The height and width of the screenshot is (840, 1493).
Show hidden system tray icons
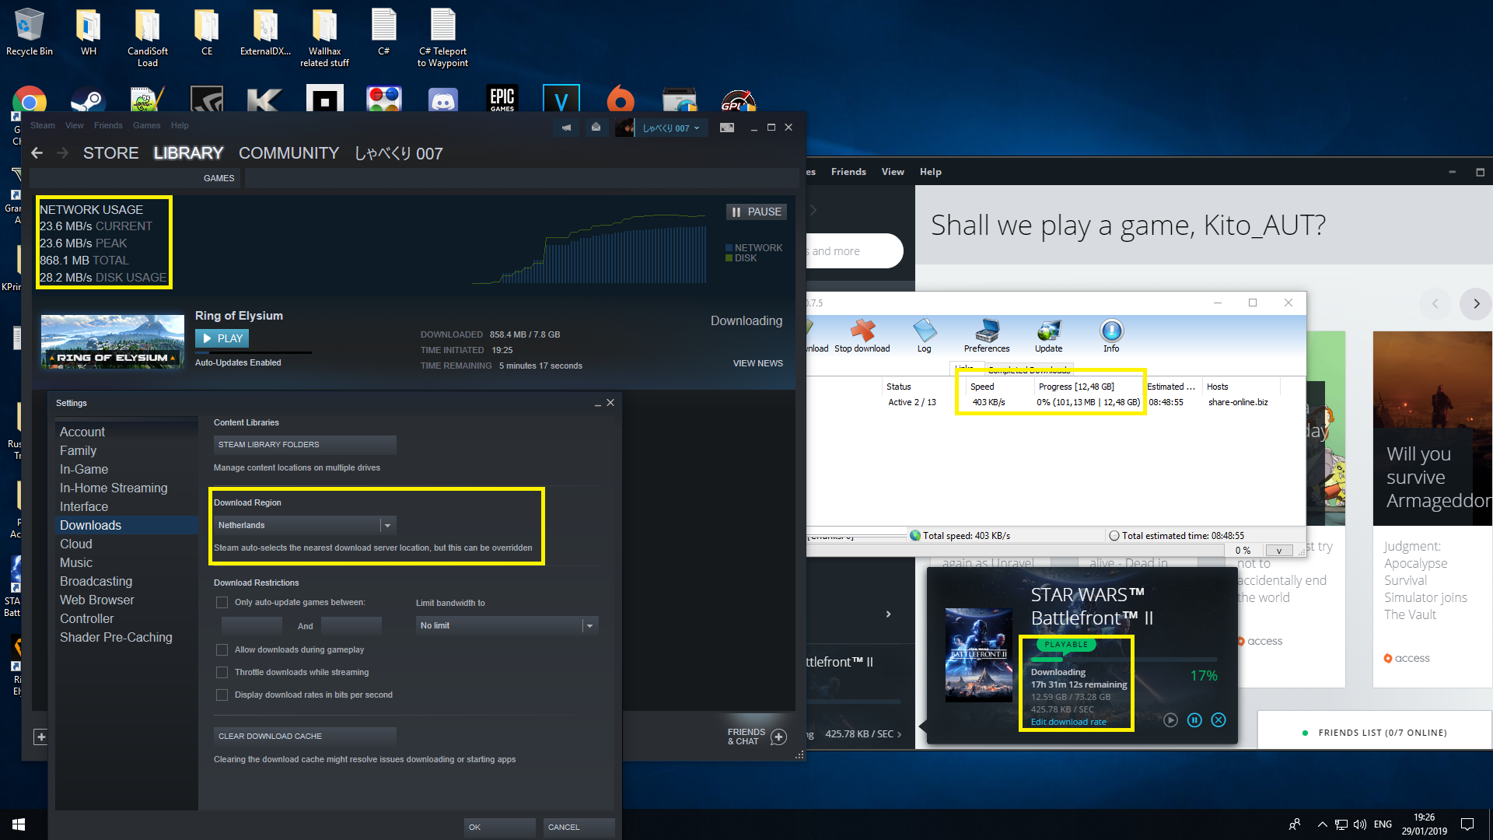tap(1322, 824)
